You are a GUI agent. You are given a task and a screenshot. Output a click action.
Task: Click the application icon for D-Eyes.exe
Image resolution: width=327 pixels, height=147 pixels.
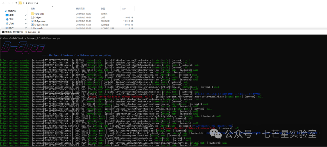(32, 21)
